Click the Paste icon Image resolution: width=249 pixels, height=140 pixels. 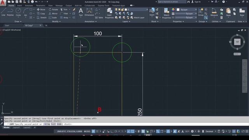[228, 12]
